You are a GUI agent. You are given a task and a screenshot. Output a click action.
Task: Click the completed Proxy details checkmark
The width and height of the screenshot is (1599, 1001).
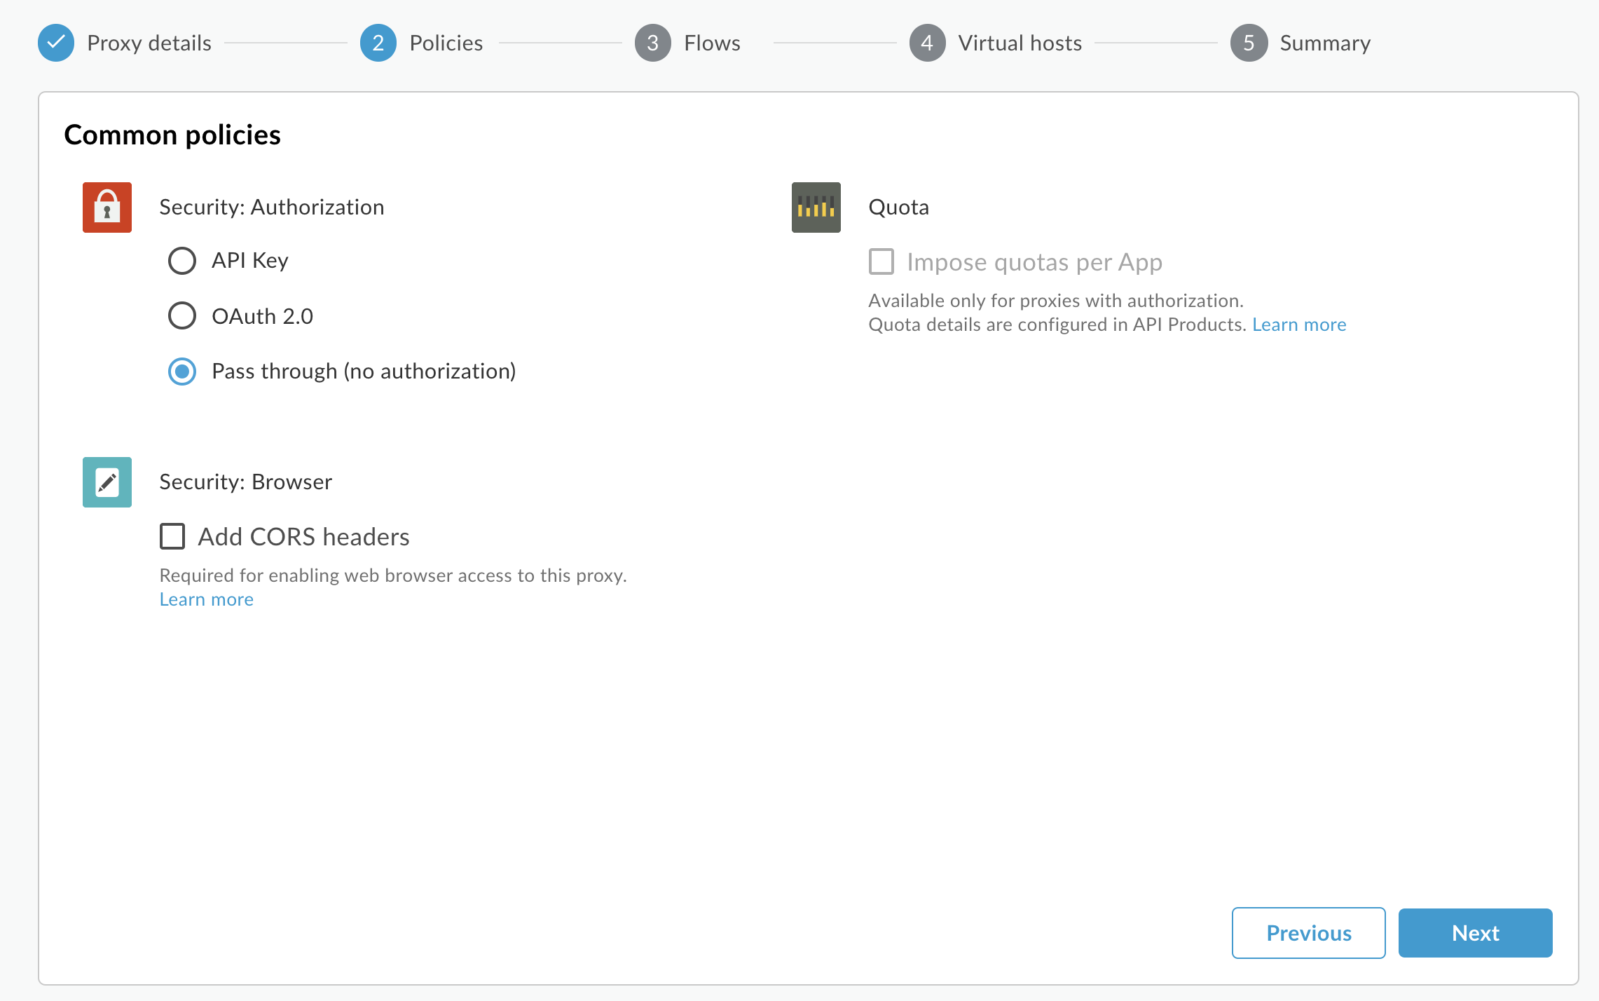click(57, 43)
